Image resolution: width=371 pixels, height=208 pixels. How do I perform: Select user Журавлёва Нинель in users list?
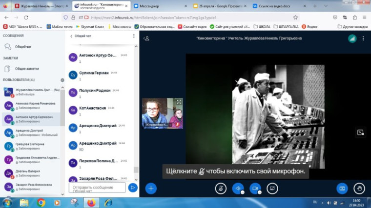coord(32,92)
